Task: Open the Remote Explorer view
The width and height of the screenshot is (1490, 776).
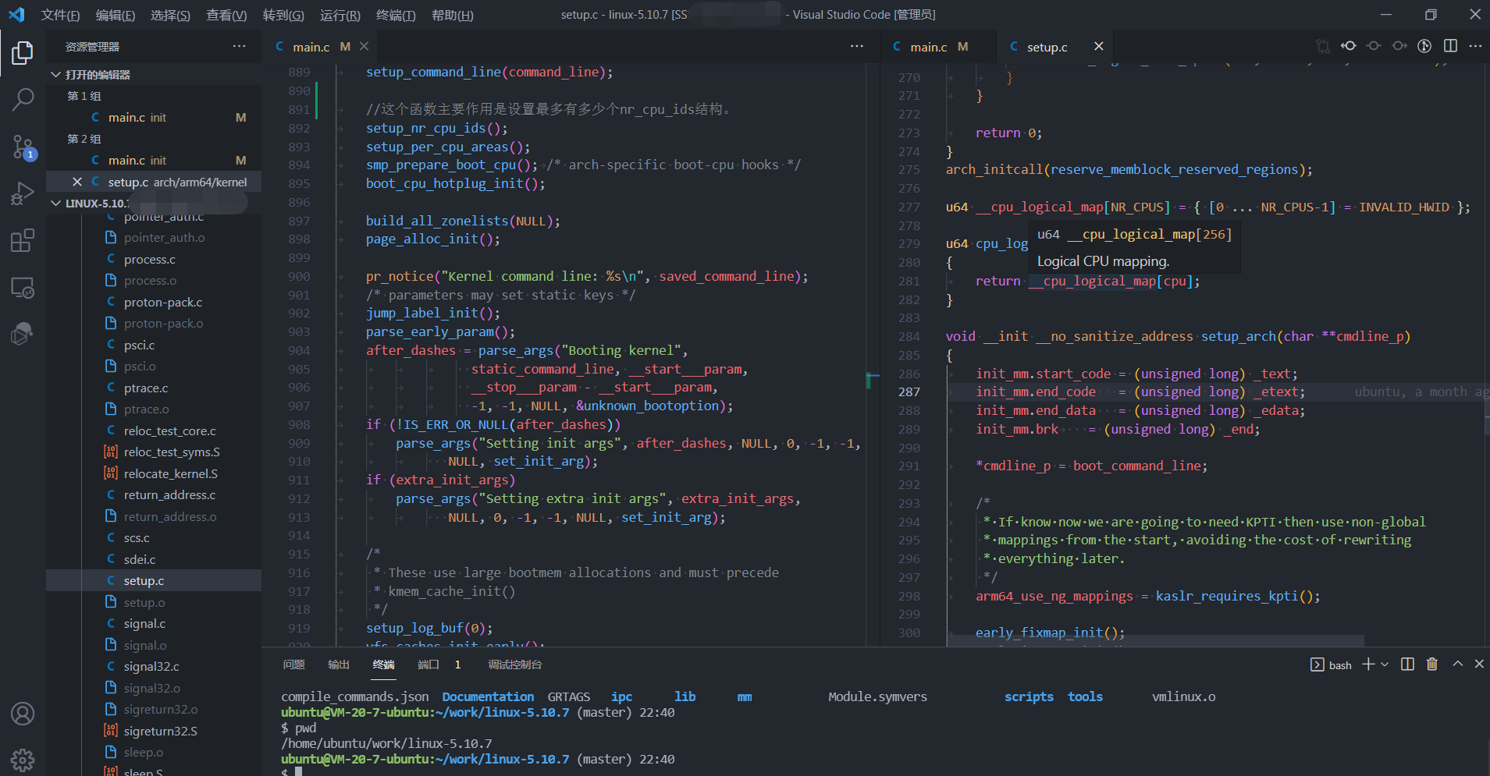Action: 23,288
